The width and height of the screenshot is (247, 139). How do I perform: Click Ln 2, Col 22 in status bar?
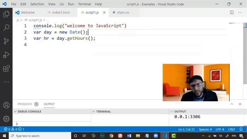(186, 129)
